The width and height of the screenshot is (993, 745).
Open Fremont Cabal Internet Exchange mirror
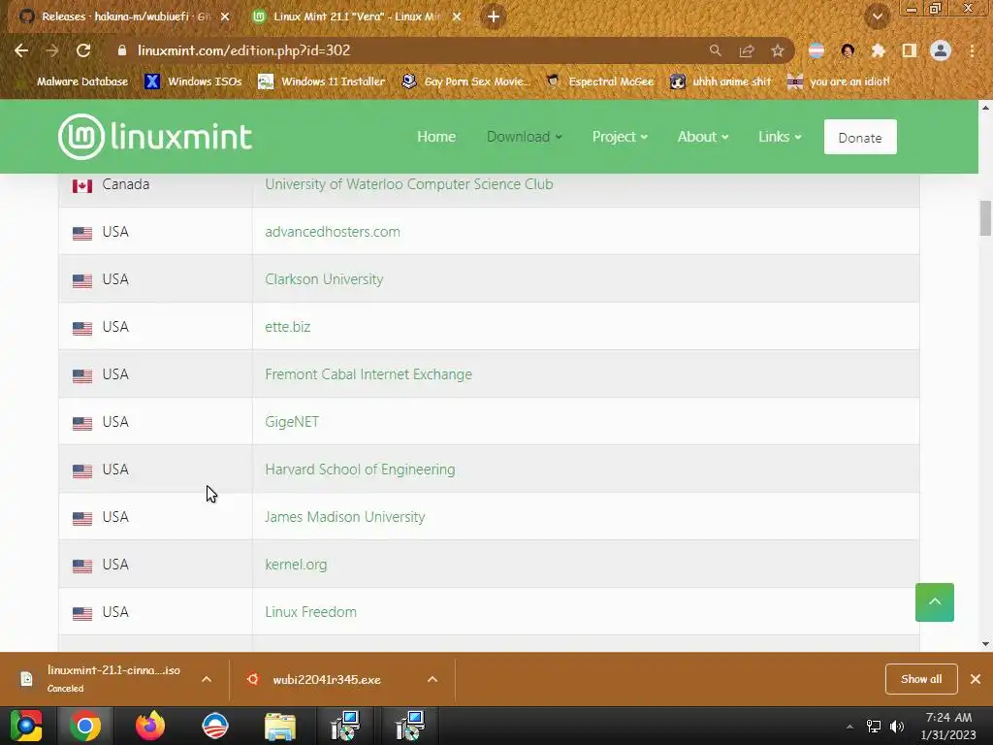(x=368, y=374)
